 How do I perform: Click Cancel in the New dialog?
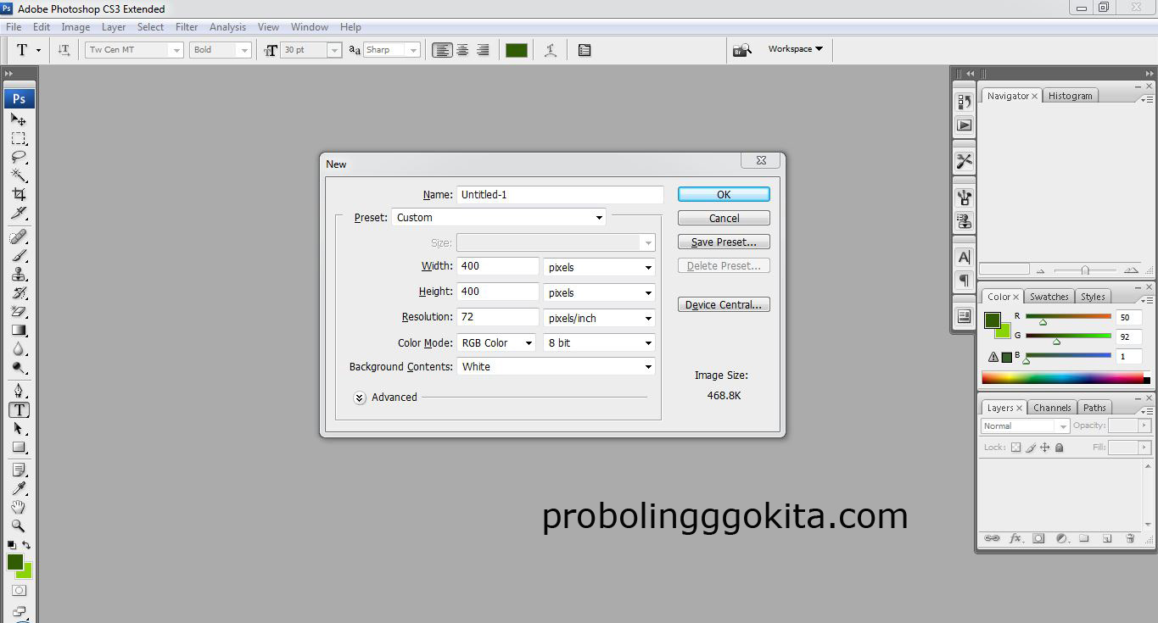(x=724, y=218)
